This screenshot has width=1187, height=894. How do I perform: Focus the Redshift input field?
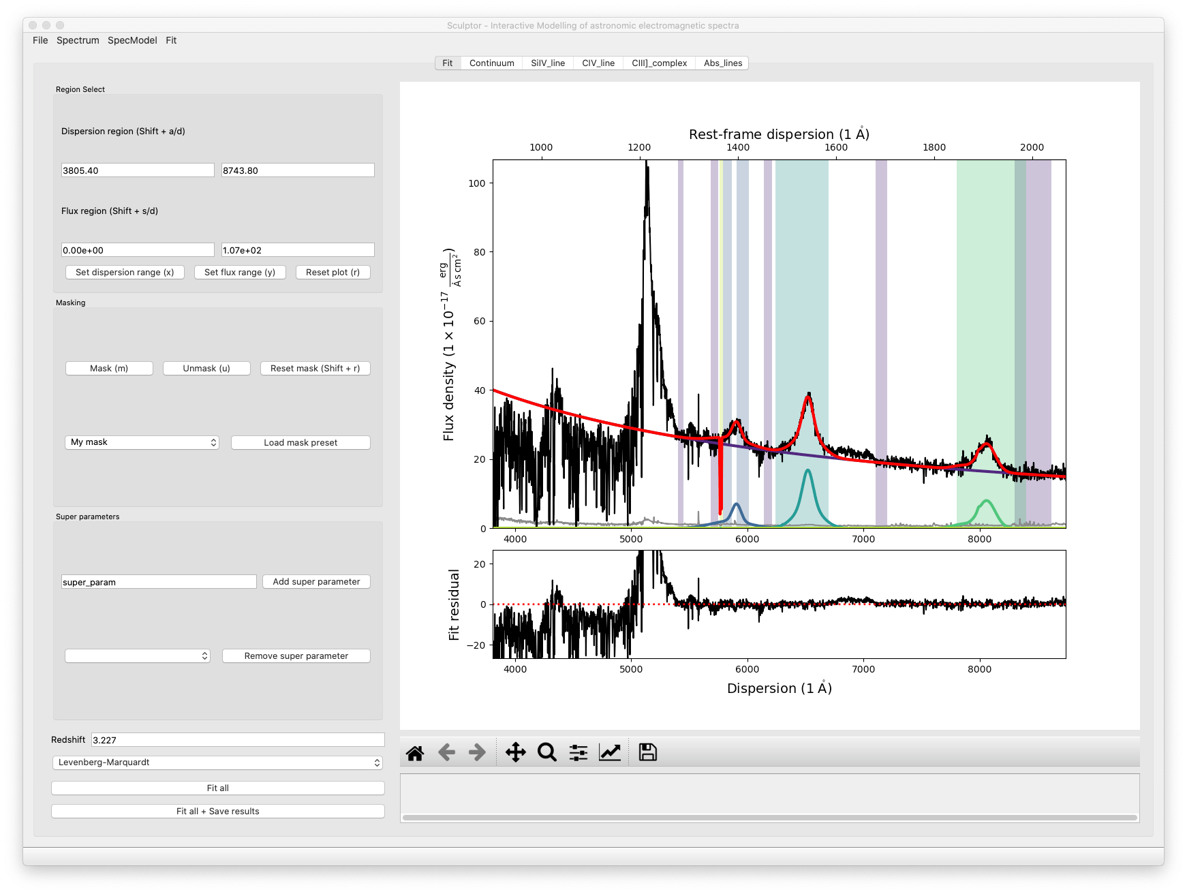pyautogui.click(x=238, y=740)
